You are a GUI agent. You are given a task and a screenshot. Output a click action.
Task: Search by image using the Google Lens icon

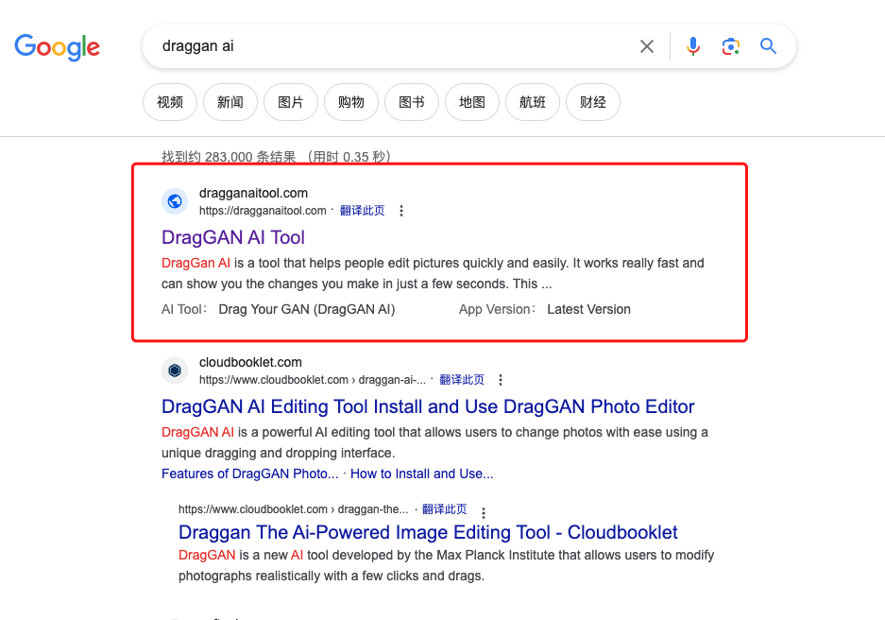point(730,45)
